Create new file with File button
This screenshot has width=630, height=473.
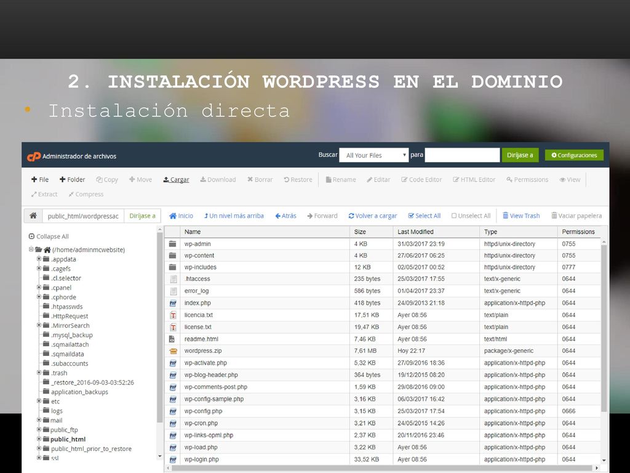40,180
